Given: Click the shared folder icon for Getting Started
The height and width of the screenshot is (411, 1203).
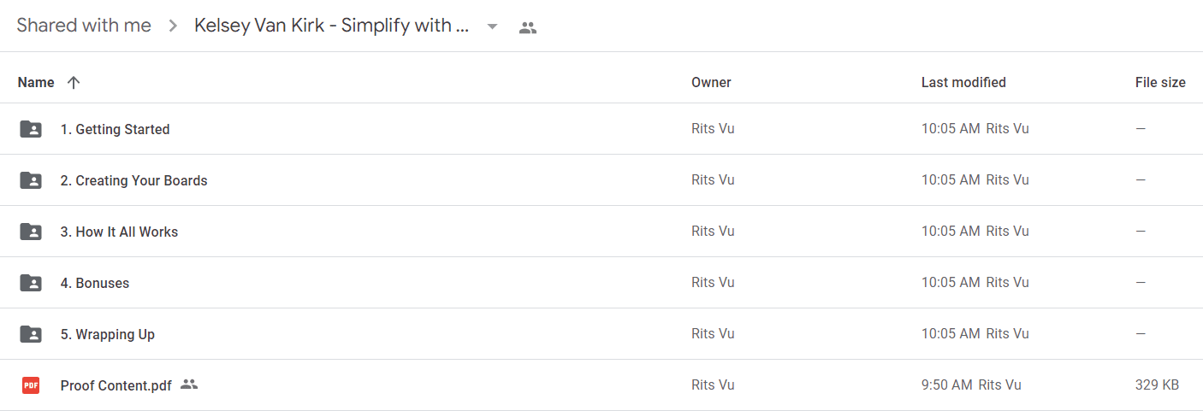Looking at the screenshot, I should (x=31, y=129).
